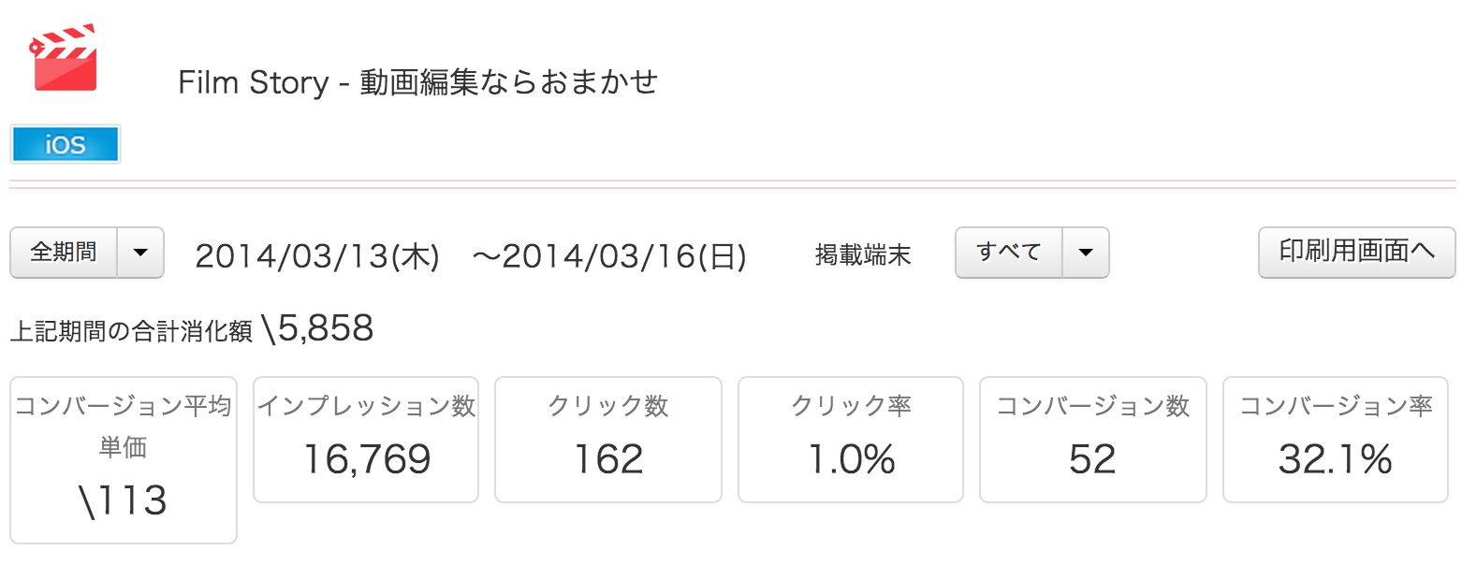Select the コンバージョン数 metric card
Image resolution: width=1477 pixels, height=565 pixels.
click(x=1093, y=440)
